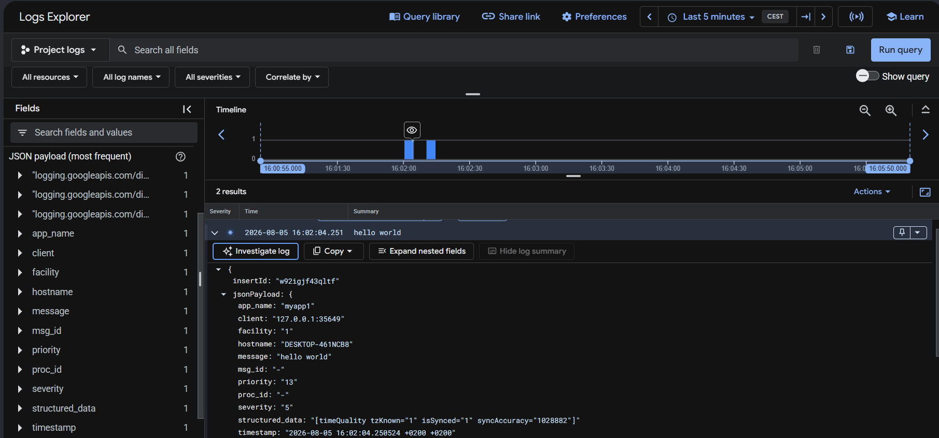The height and width of the screenshot is (438, 939).
Task: Click Run query button
Action: click(x=901, y=50)
